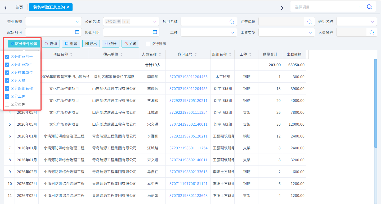
Task: Uncheck 区分班组名称 checkbox
Action: pyautogui.click(x=7, y=88)
